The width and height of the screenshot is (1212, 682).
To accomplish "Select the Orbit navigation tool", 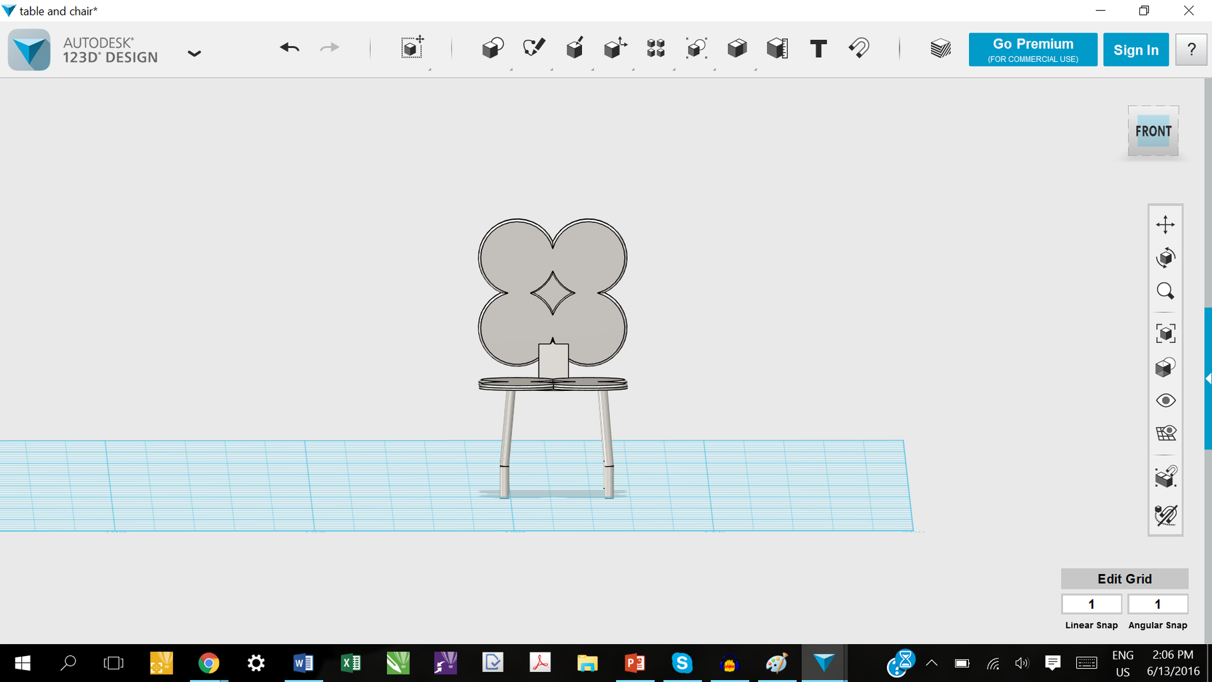I will click(1165, 258).
